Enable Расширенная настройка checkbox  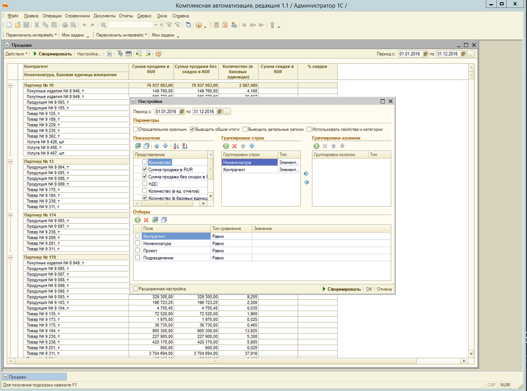[136, 289]
